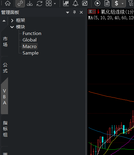Click the K chart type button
The height and width of the screenshot is (155, 134).
91,12
